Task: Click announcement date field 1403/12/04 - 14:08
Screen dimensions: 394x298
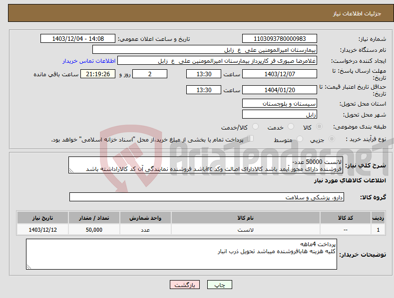Action: coord(78,39)
